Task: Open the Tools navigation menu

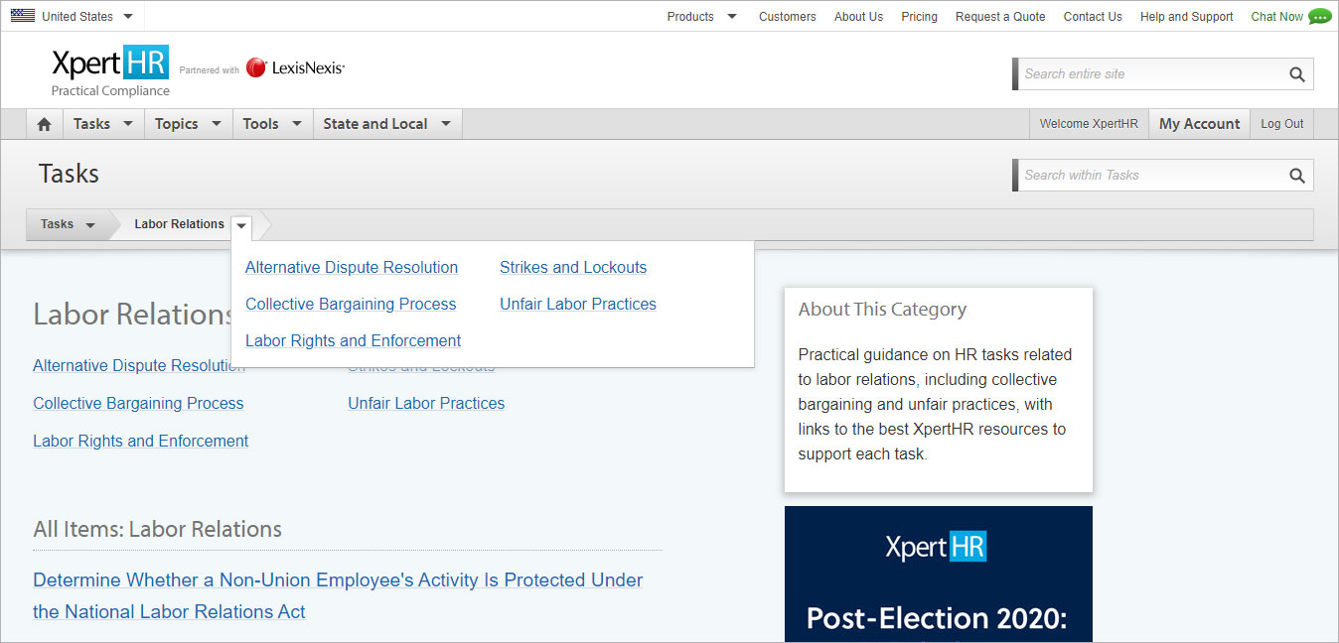Action: [x=272, y=124]
